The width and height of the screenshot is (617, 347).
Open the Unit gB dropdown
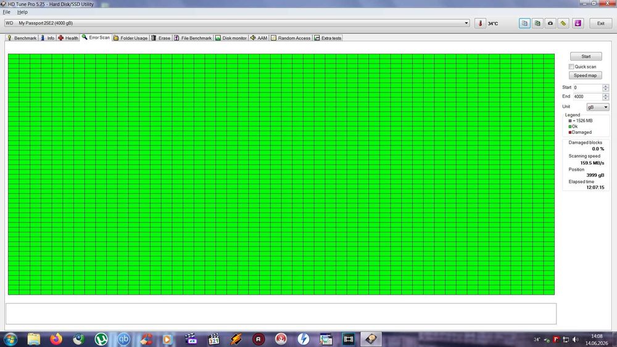[x=598, y=107]
